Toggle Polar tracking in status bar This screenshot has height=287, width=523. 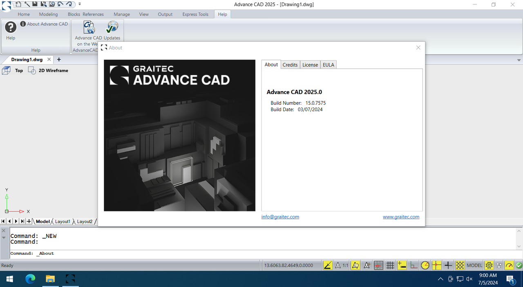point(425,265)
